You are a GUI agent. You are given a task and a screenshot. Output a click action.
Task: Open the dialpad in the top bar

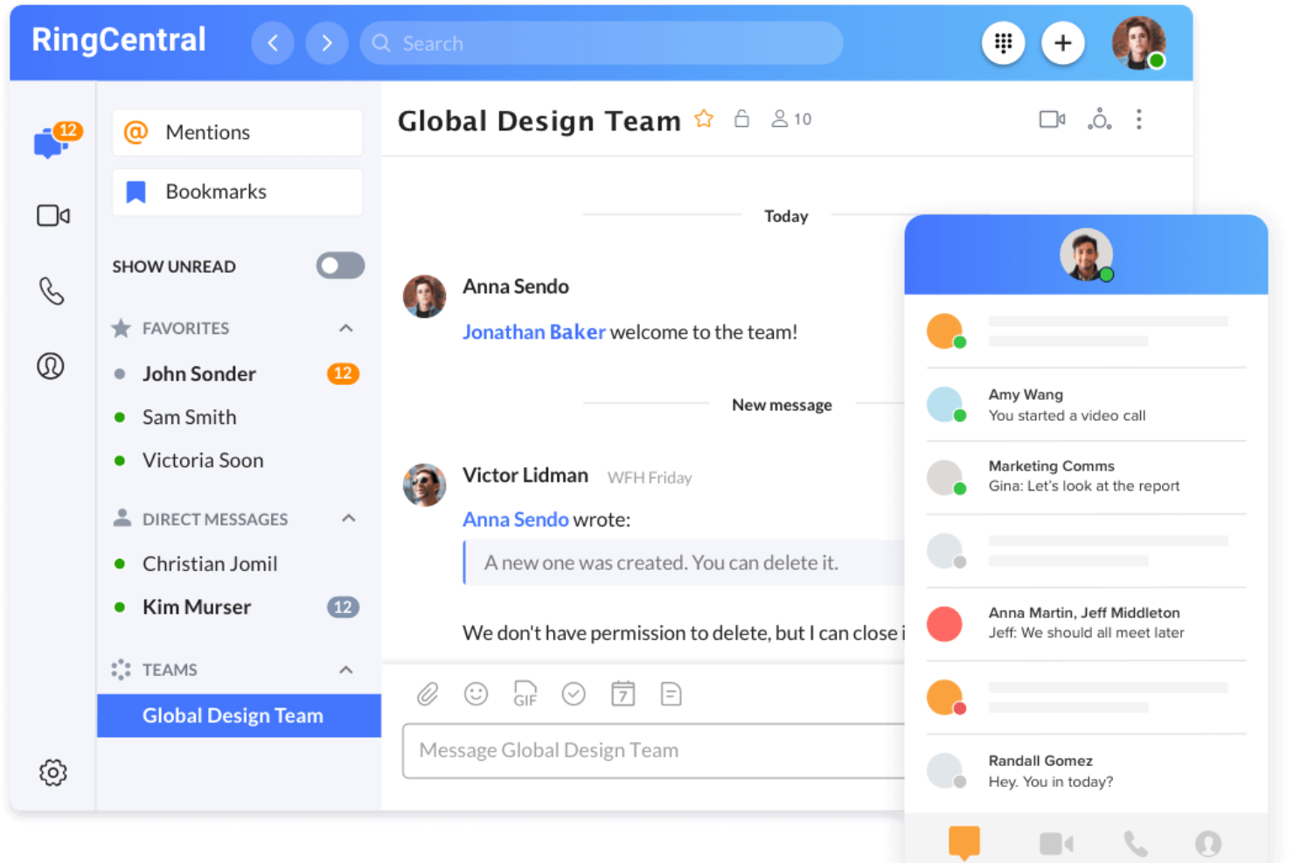(x=1003, y=42)
